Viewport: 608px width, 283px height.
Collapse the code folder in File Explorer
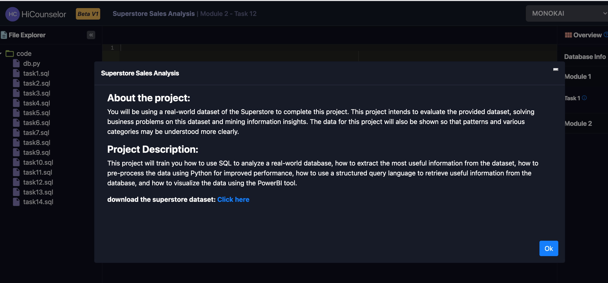(x=2, y=53)
